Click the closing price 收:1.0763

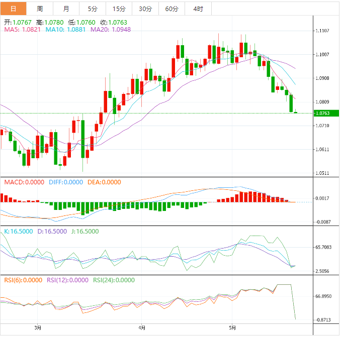114,23
